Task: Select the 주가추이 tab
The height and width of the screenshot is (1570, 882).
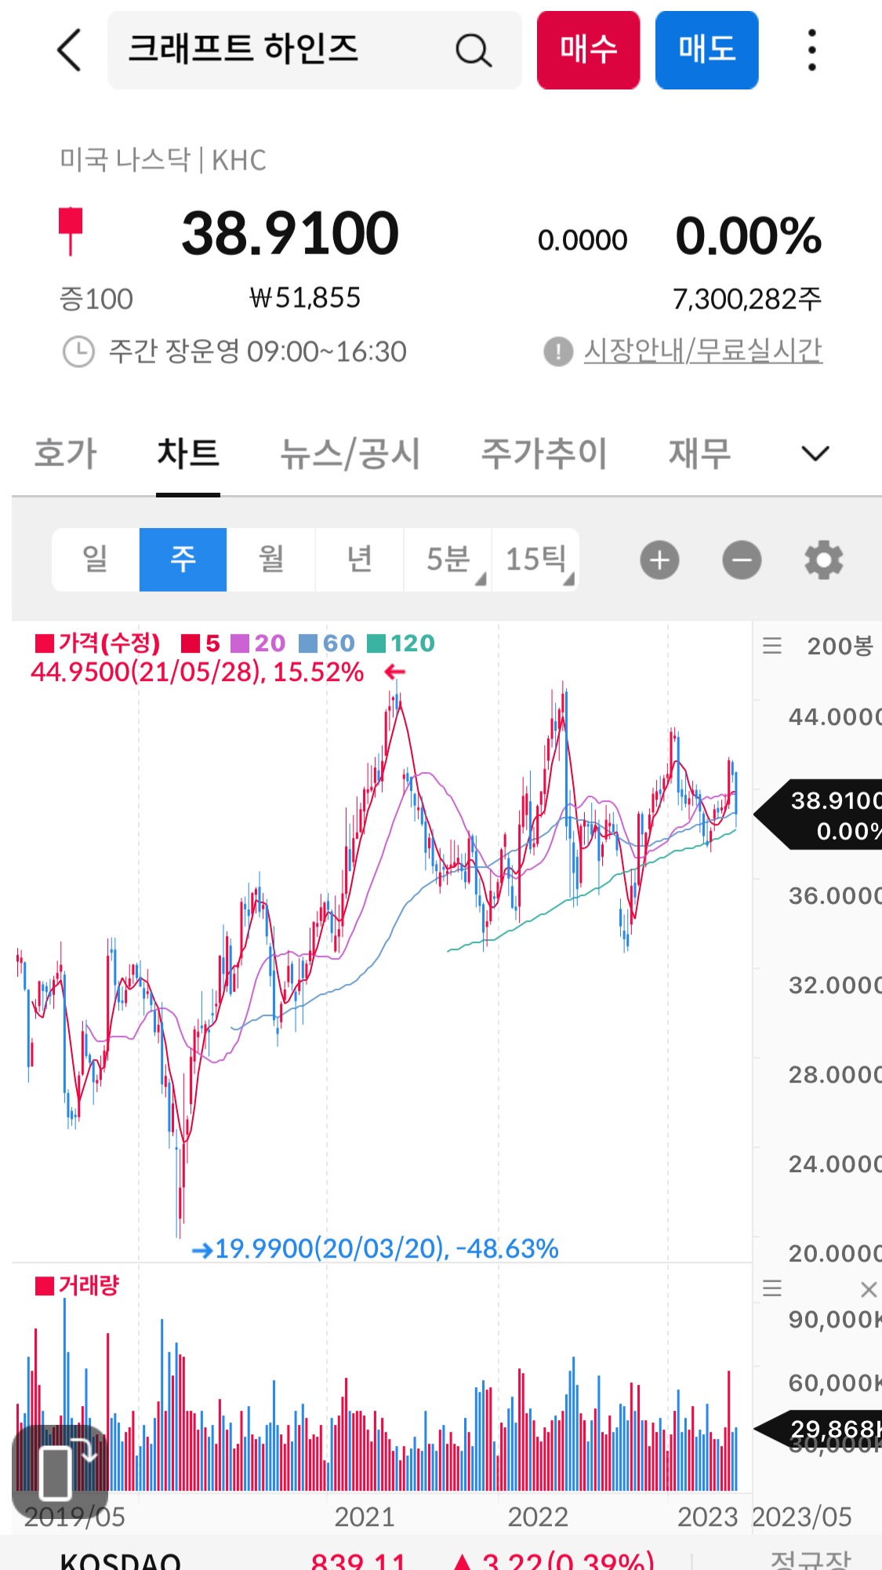Action: pos(543,454)
